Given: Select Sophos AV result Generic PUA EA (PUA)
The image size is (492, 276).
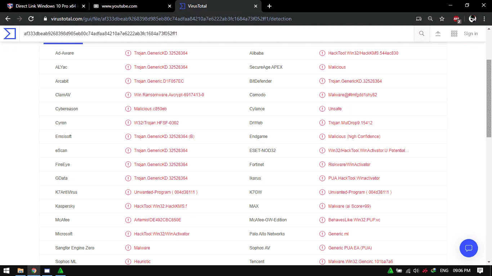Looking at the screenshot, I should 350,248.
